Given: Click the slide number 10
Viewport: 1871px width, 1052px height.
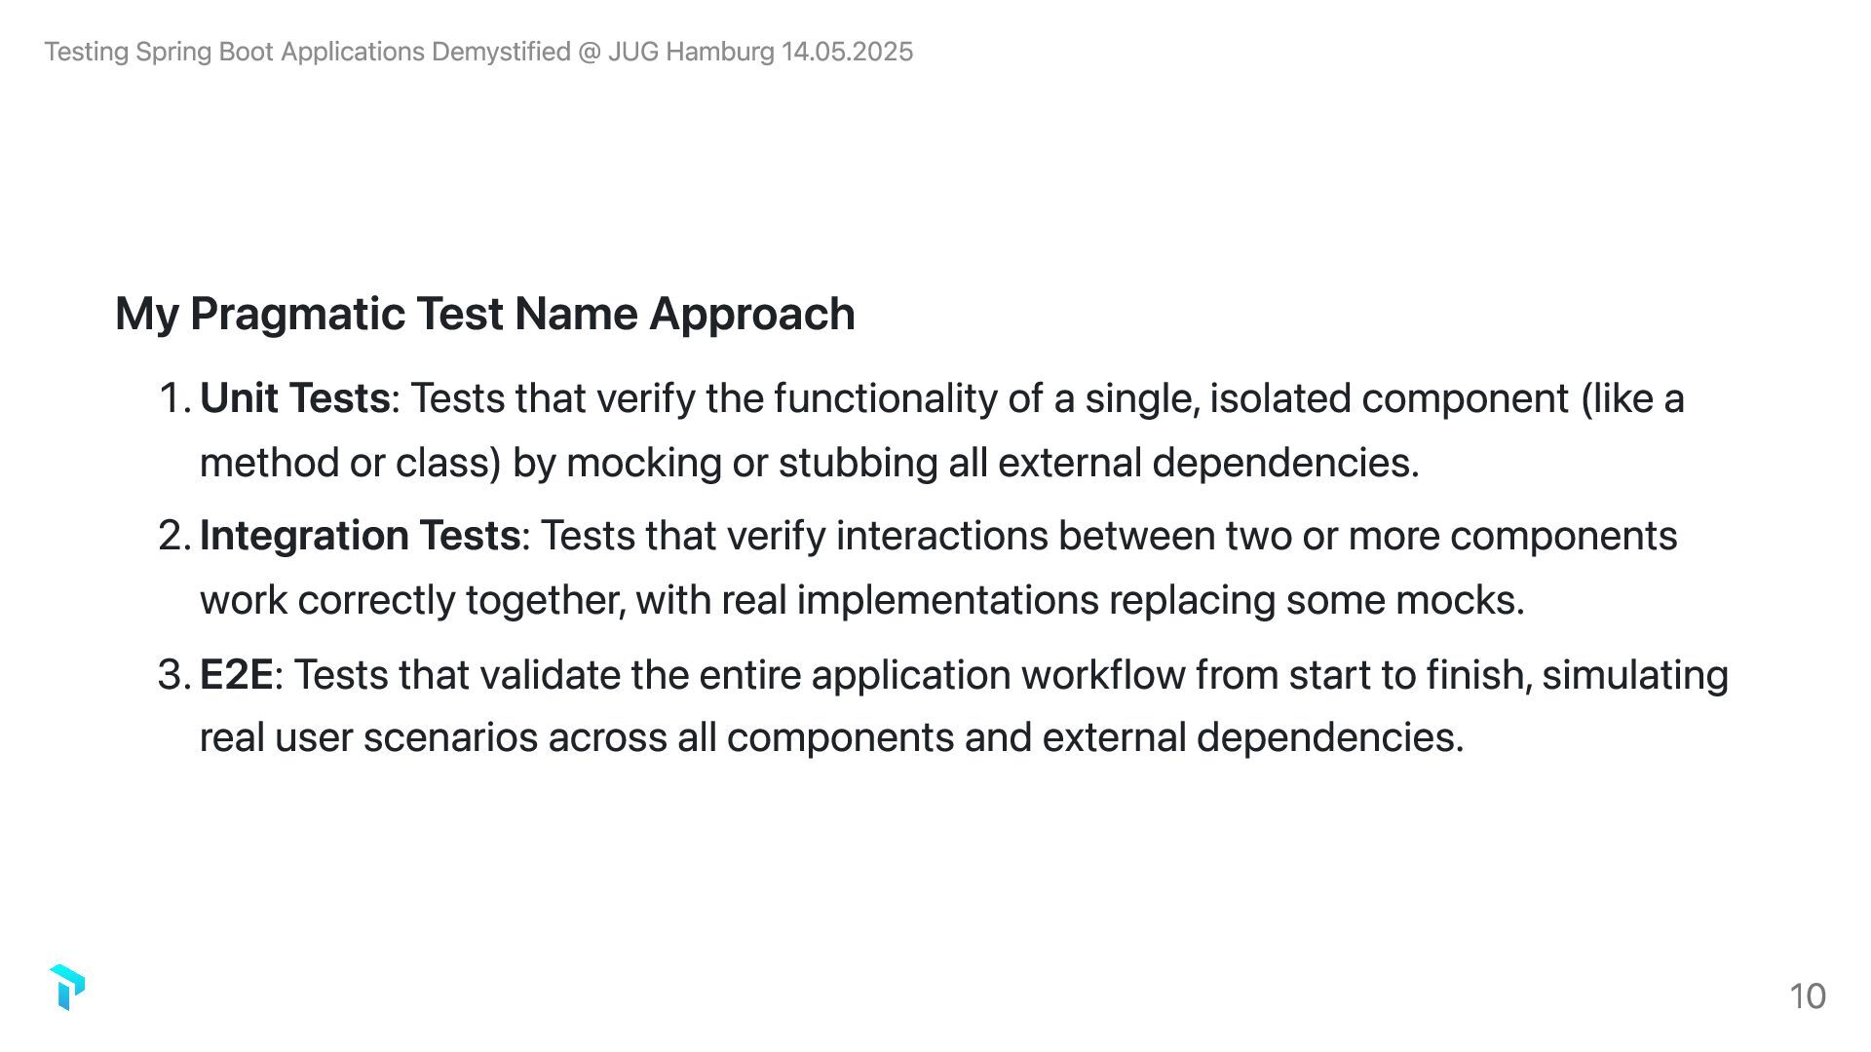Looking at the screenshot, I should tap(1808, 996).
